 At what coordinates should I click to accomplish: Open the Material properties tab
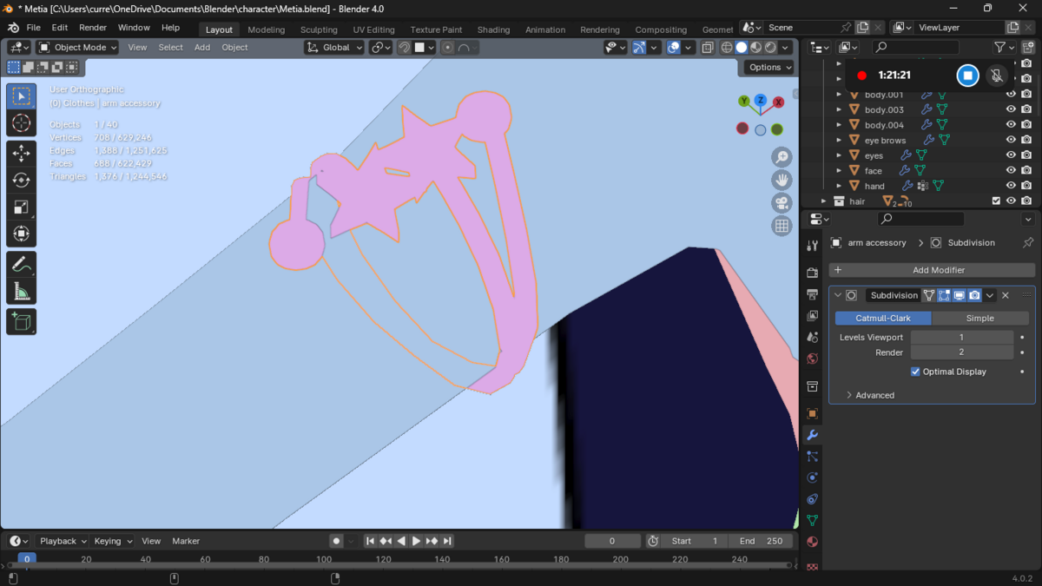(x=812, y=542)
